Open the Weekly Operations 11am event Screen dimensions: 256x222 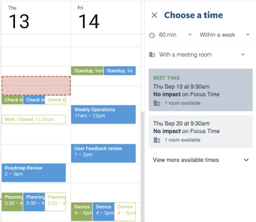103,114
